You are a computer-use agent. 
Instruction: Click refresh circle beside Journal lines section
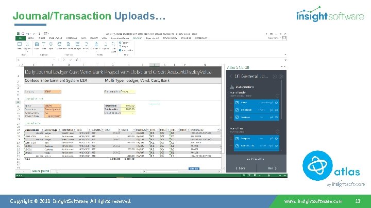(278, 131)
